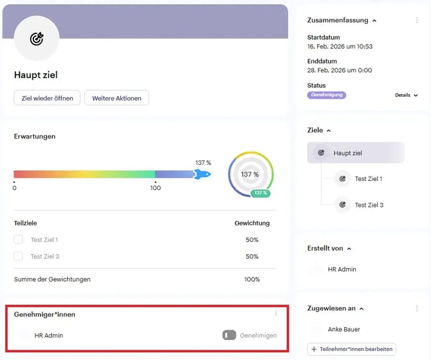Viewport: 431px width, 360px height.
Task: Click the 0 marker on progress bar
Action: pos(14,187)
